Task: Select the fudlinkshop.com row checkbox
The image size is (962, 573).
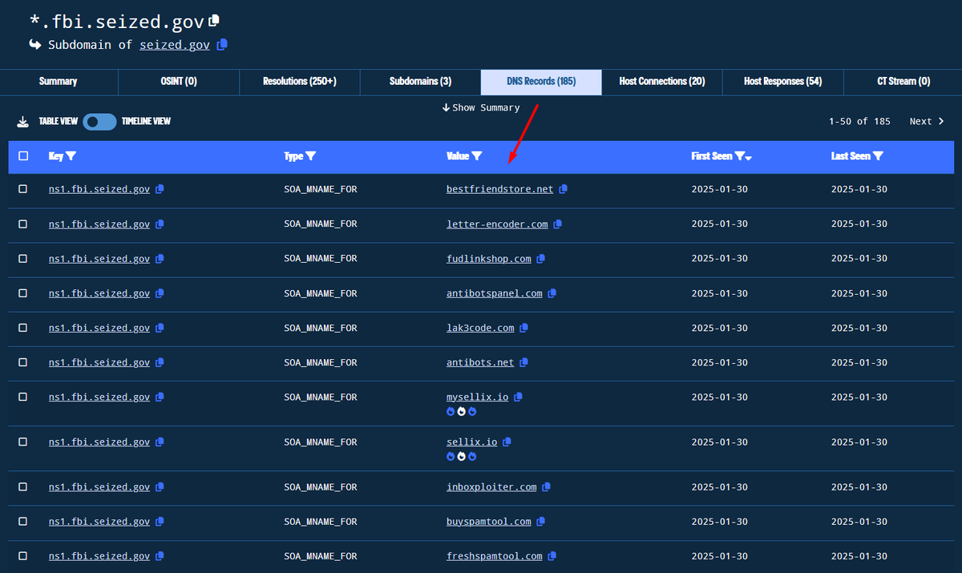Action: (x=22, y=258)
